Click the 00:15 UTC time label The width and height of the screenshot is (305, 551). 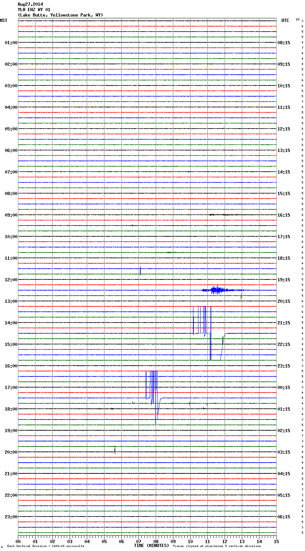(x=284, y=388)
